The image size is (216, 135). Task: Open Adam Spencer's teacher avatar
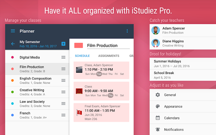coord(155,30)
